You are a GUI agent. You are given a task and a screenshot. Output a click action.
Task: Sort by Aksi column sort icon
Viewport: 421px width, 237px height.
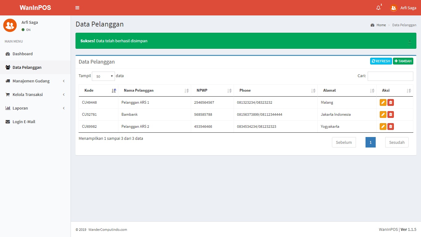point(409,90)
